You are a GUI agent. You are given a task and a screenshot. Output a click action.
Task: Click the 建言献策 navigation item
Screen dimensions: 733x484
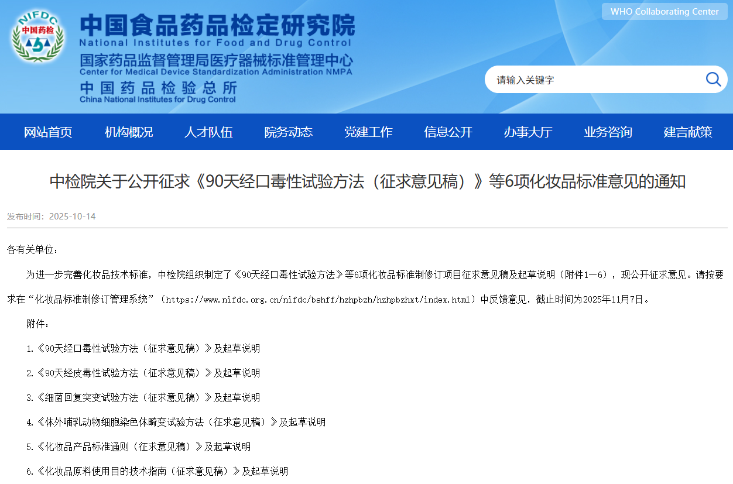click(687, 132)
